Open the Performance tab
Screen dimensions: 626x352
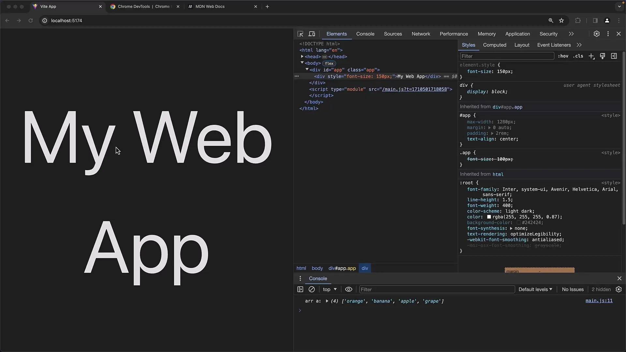click(454, 34)
